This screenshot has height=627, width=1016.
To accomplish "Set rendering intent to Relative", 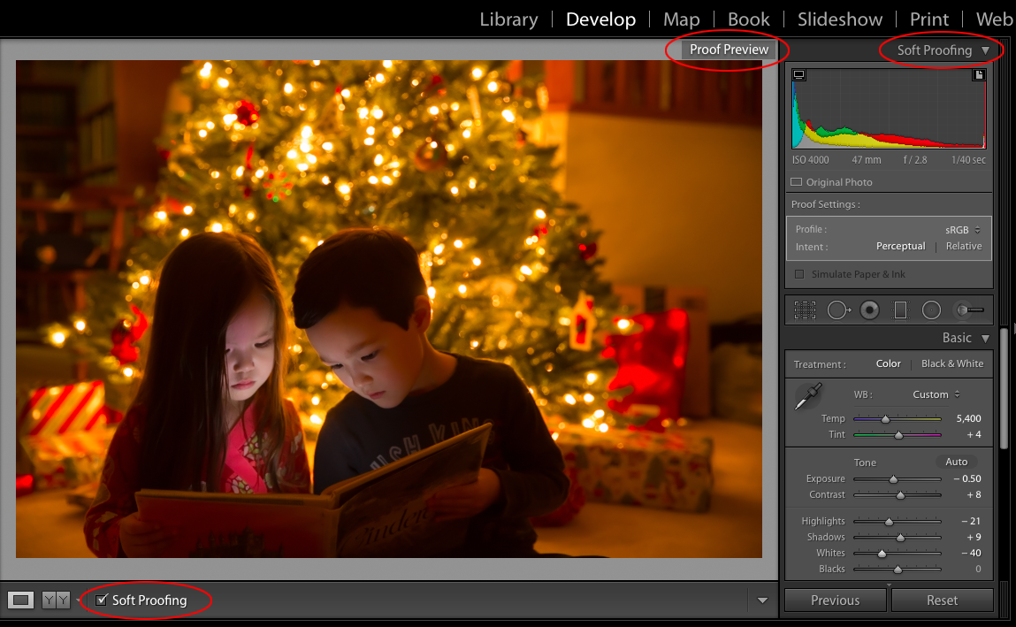I will pos(963,246).
